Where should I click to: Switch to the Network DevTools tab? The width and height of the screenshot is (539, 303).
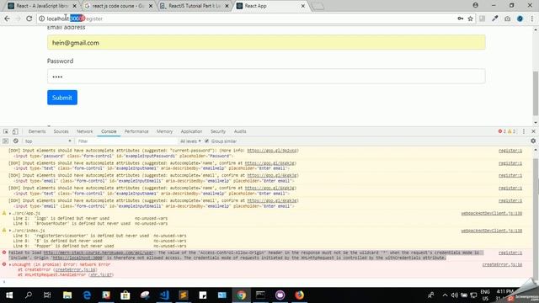click(x=85, y=131)
